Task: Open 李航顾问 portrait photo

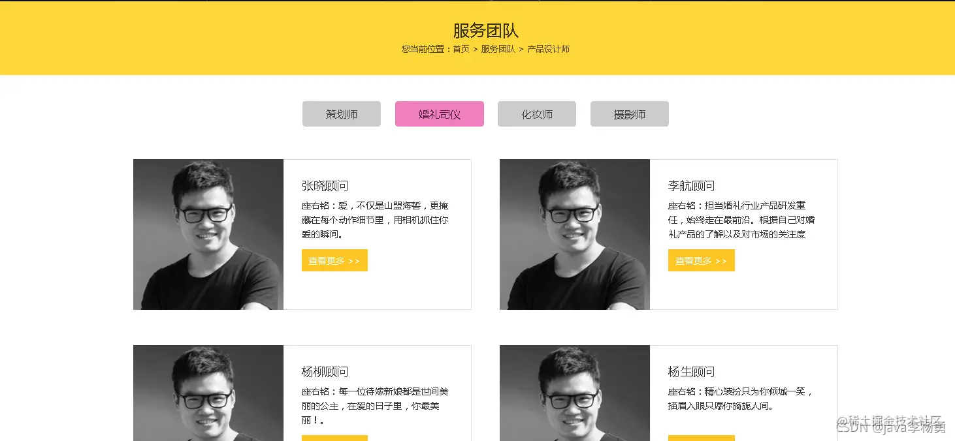Action: click(x=575, y=234)
